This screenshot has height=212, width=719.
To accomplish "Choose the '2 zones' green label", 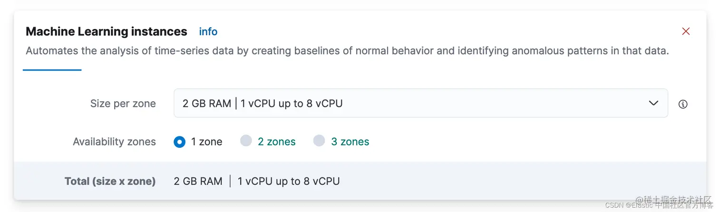I will coord(277,142).
